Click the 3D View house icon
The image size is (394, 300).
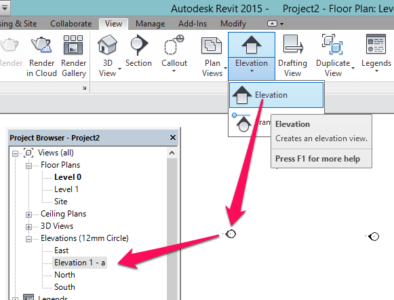click(108, 45)
